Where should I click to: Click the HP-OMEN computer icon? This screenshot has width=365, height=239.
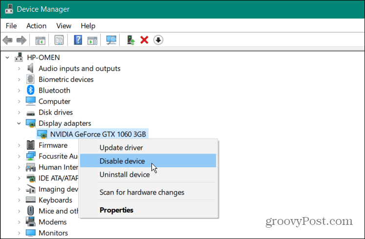(19, 57)
